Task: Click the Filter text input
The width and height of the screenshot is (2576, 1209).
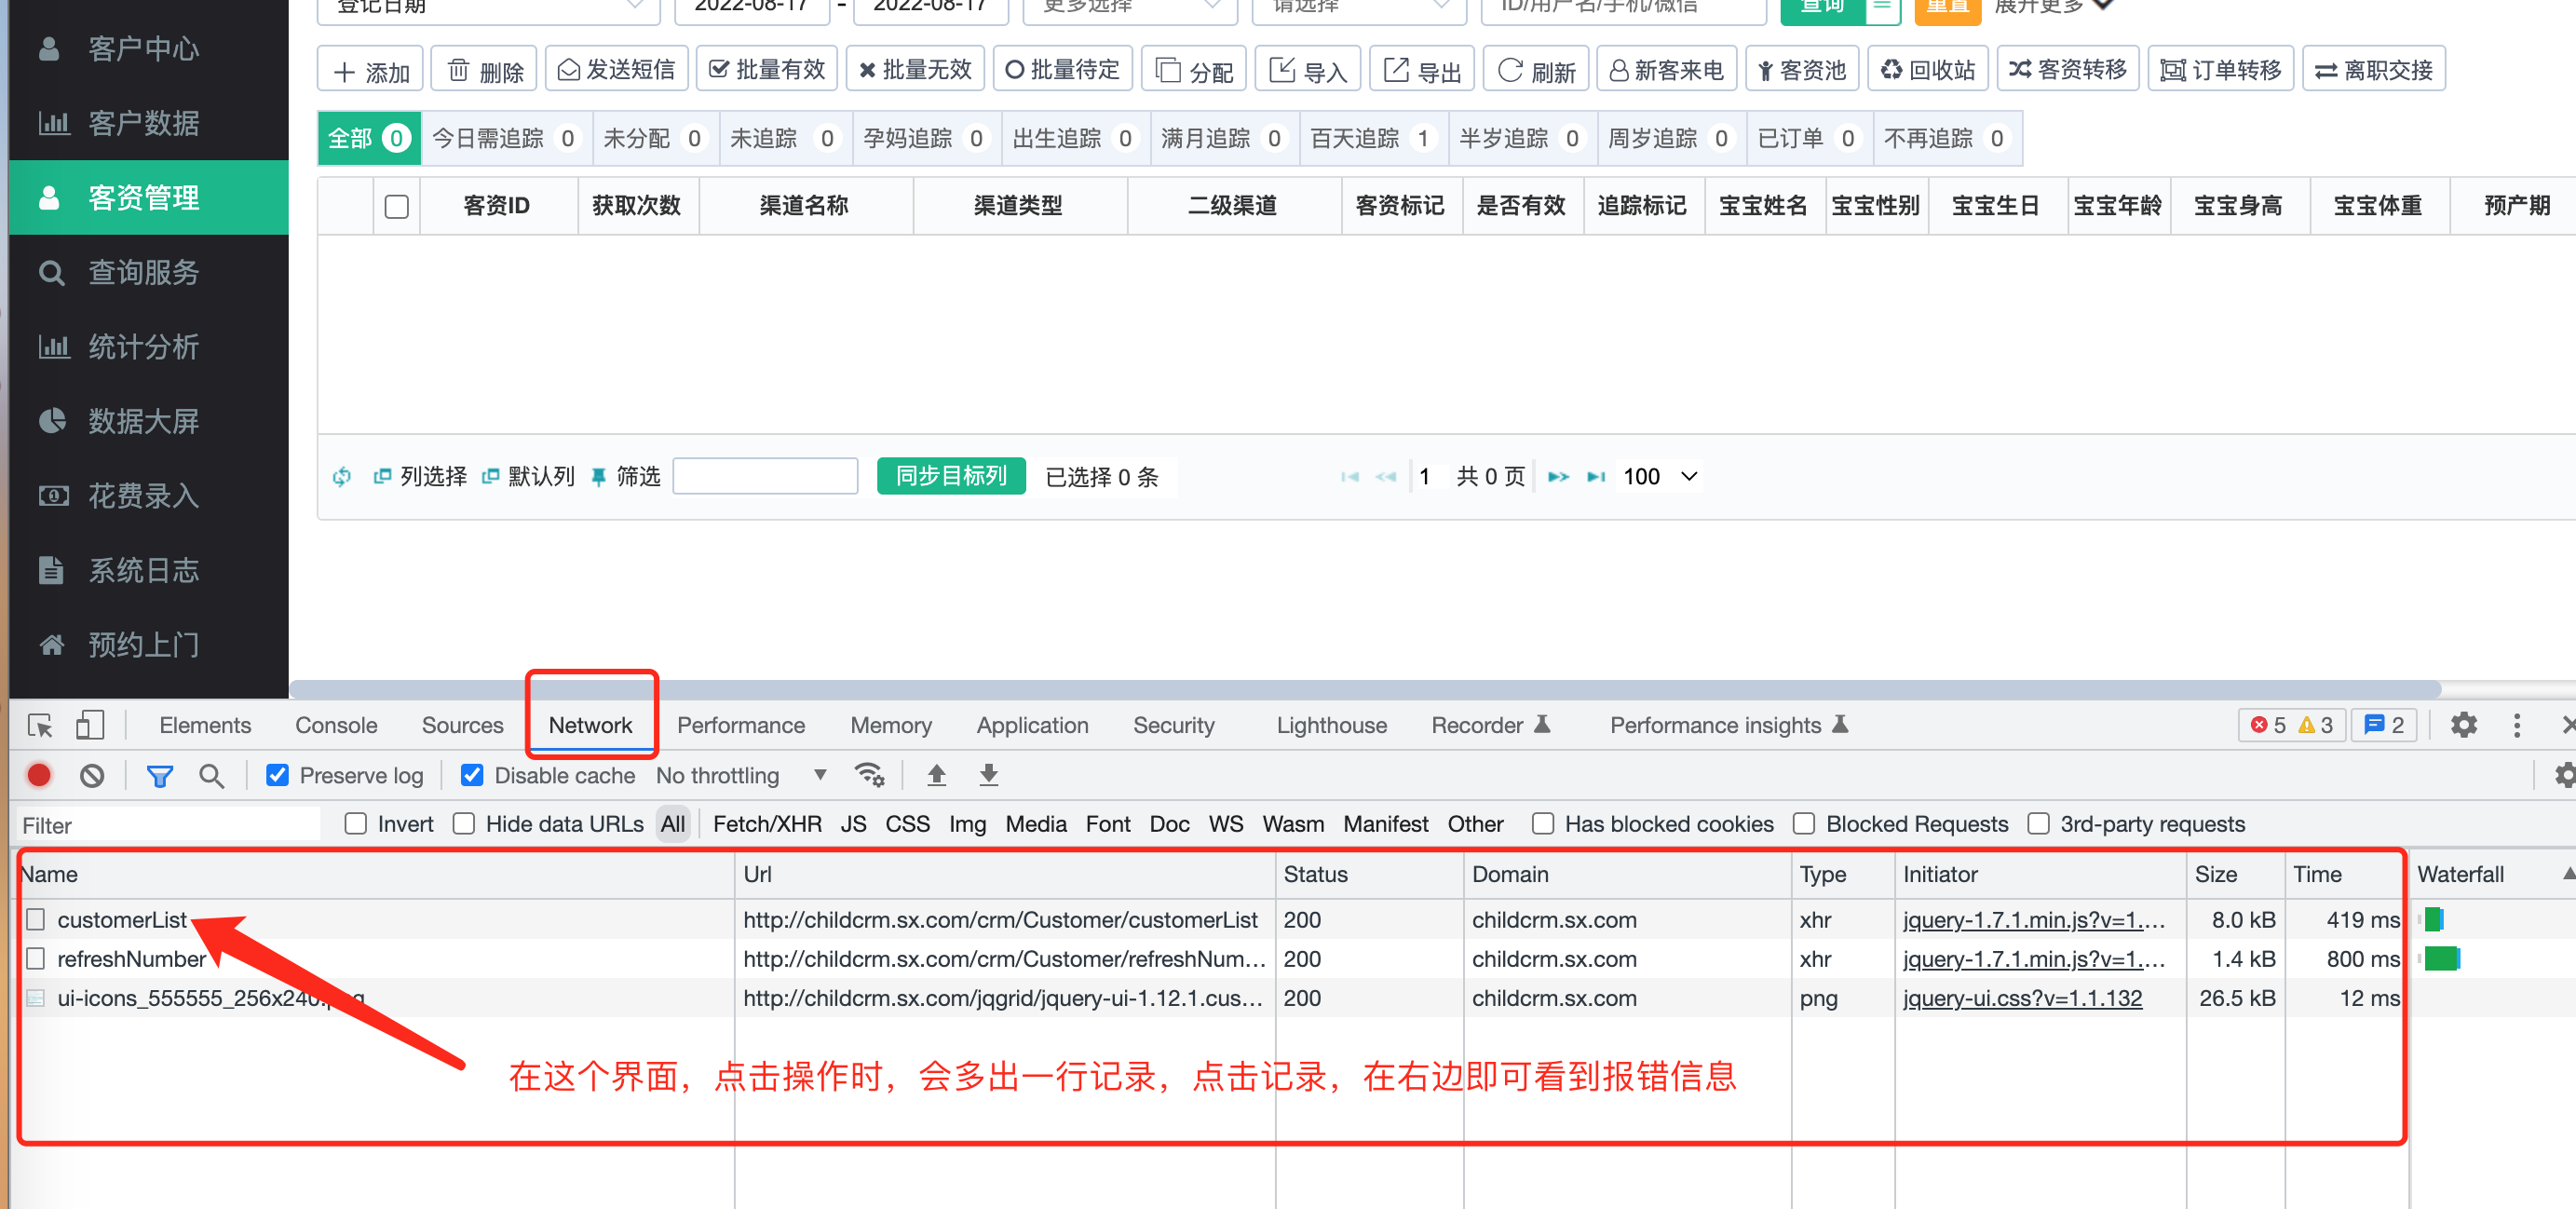Action: point(168,825)
